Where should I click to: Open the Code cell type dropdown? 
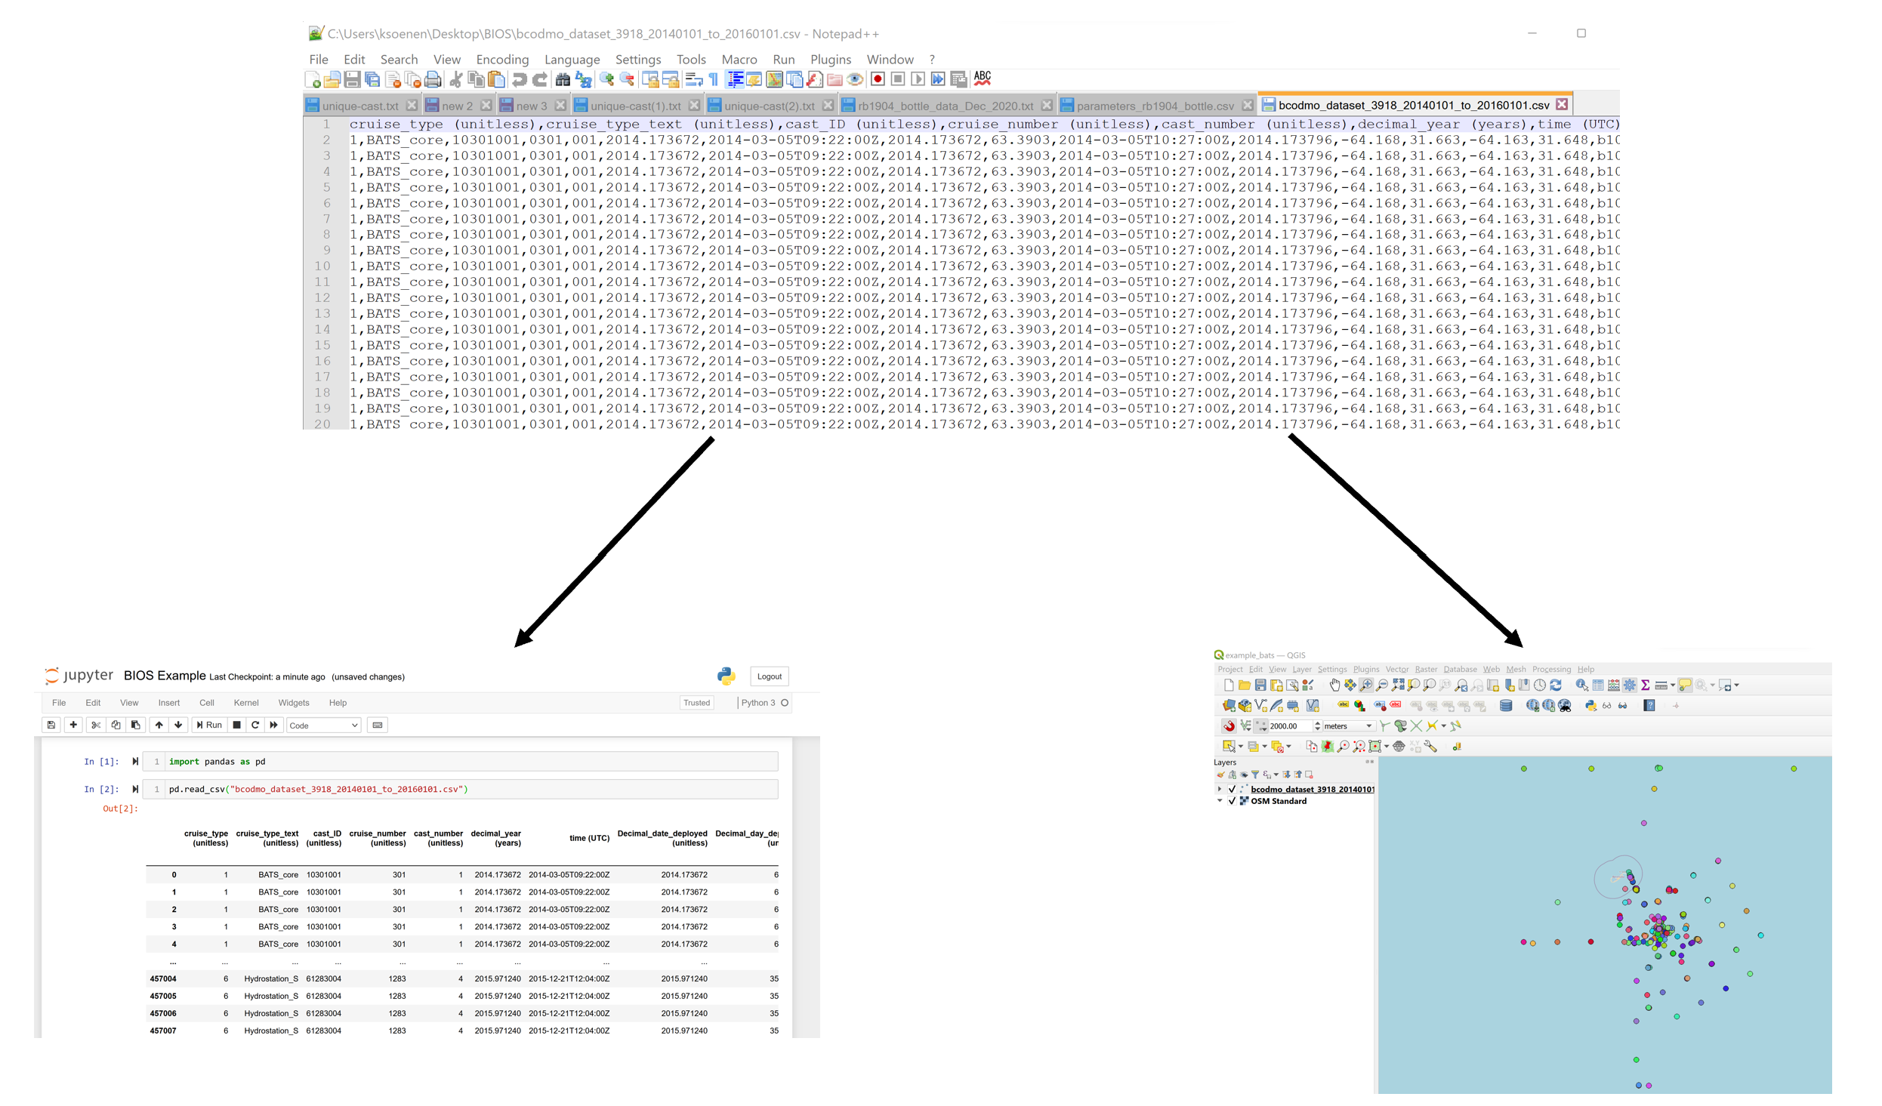point(323,726)
